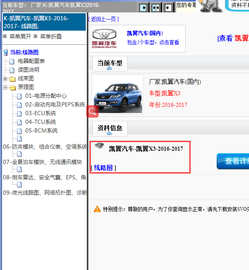This screenshot has height=270, width=249.
Task: Click the red magnifier search icon
Action: click(x=92, y=111)
